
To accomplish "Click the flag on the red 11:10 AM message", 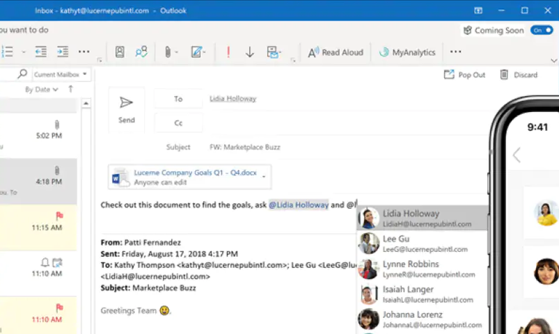I will click(59, 308).
